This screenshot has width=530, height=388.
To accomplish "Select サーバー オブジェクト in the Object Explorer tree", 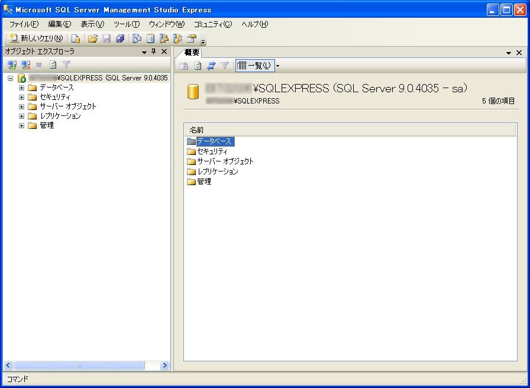I will 68,106.
